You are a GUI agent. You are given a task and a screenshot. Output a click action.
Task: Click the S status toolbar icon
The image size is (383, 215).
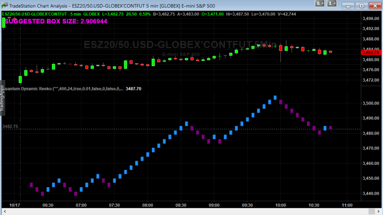[318, 3]
